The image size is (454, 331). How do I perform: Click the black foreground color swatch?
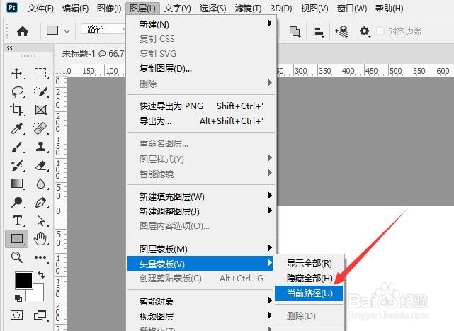[x=24, y=281]
